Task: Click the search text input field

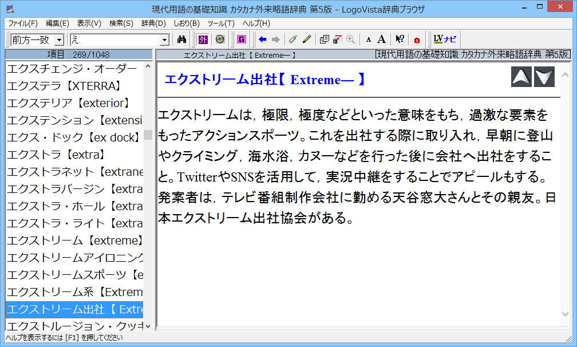Action: (x=114, y=40)
